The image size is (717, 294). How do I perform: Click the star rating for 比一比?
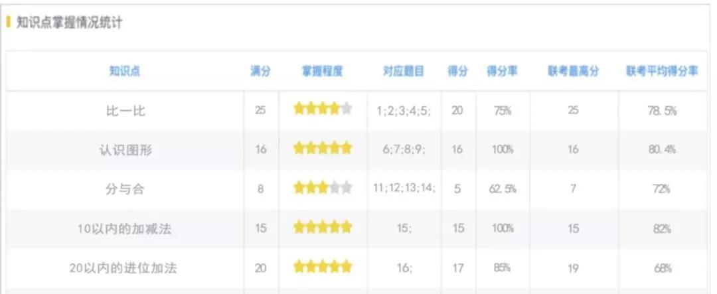click(323, 110)
